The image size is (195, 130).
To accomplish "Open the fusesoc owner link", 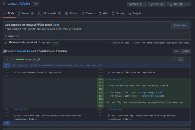I will point(12,4).
